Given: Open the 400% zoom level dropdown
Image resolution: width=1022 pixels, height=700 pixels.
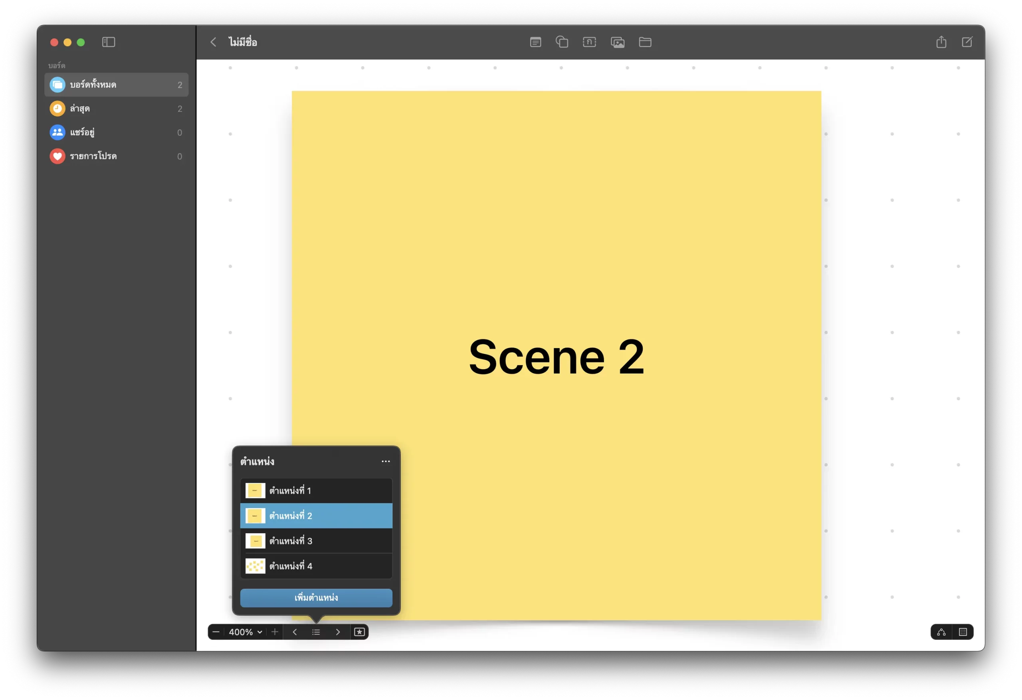Looking at the screenshot, I should coord(246,632).
